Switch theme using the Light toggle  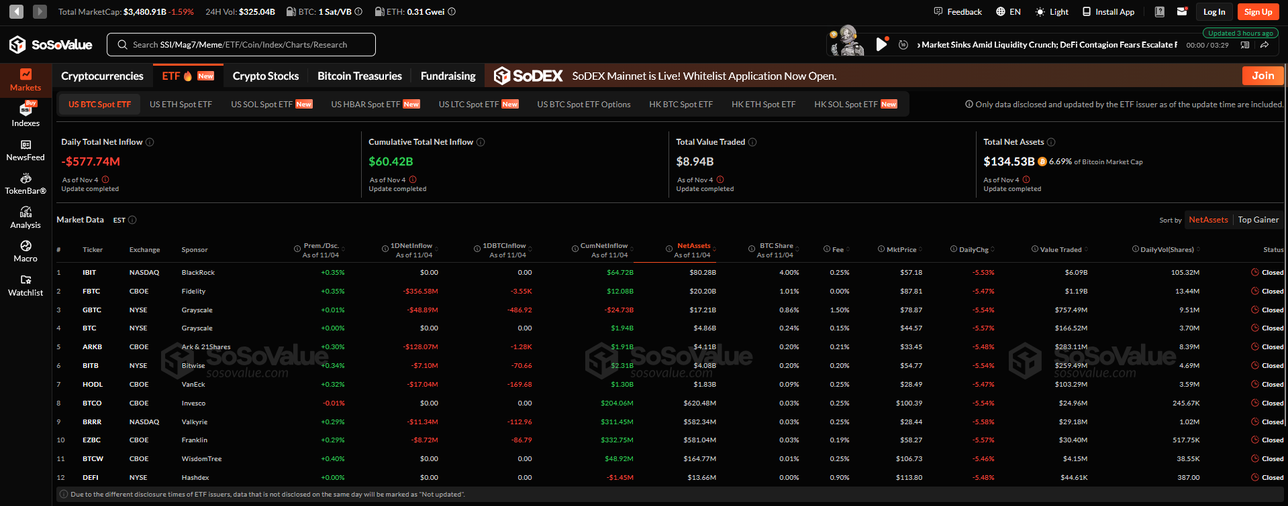point(1052,12)
